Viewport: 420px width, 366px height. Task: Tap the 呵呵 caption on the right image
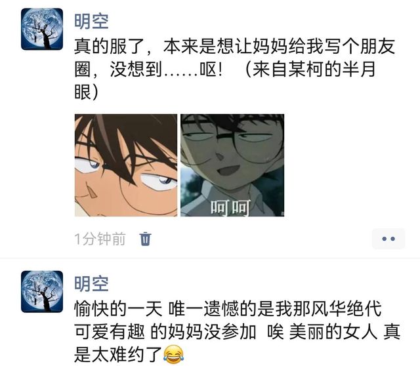tap(230, 208)
